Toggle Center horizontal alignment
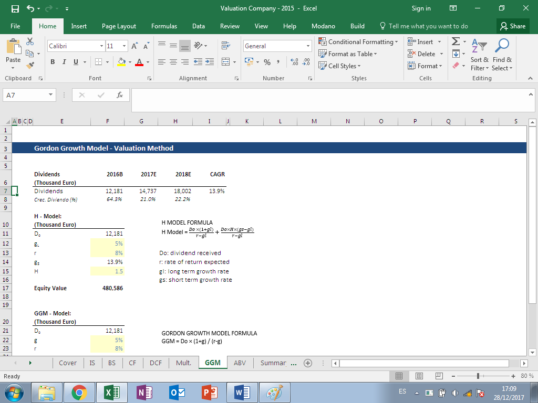Screen dimensions: 538x403 click(x=173, y=62)
